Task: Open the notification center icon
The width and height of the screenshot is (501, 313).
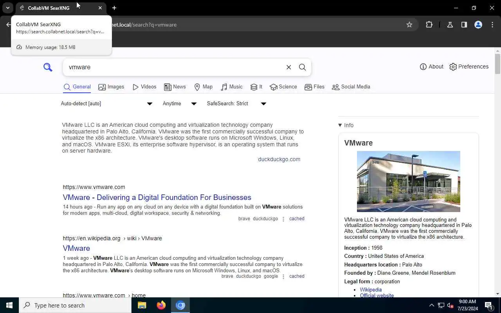Action: click(488, 305)
